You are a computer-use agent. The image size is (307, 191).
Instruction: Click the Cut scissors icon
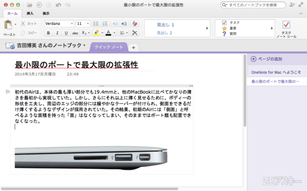(23, 24)
